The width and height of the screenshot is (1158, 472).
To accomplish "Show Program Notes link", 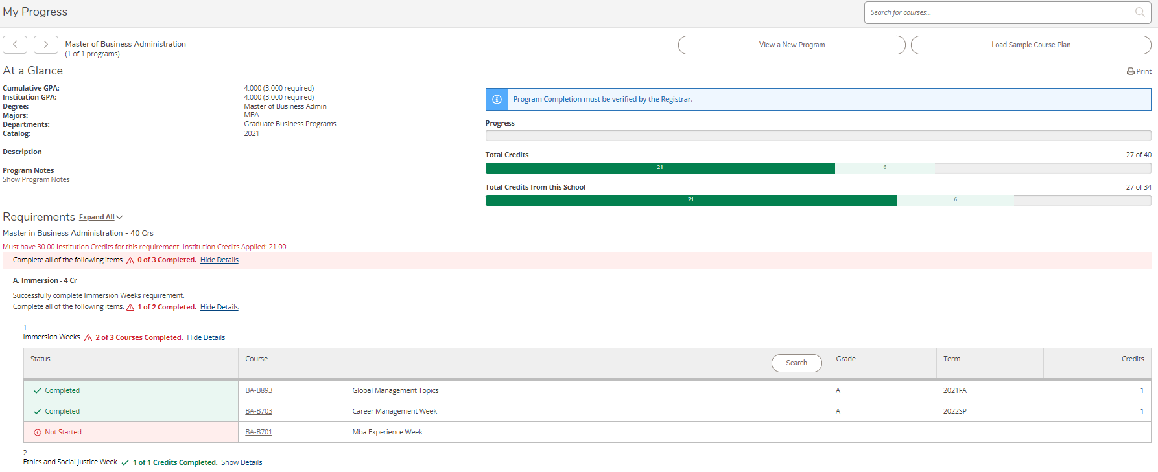I will click(36, 180).
